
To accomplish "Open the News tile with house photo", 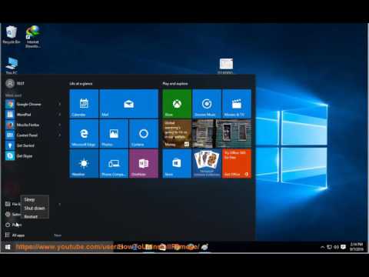I will coord(222,134).
